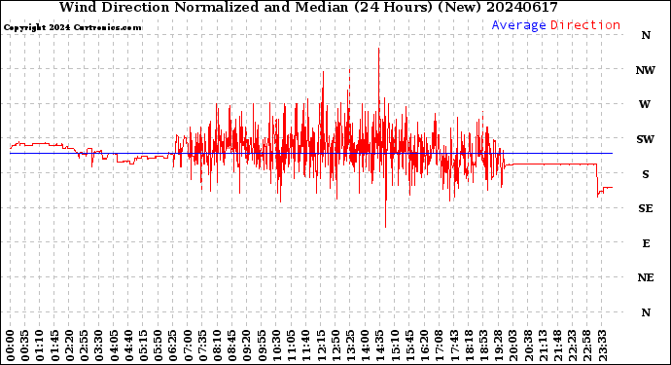This screenshot has height=365, width=671.
Task: Click the 02:20 time axis label
Action: [69, 346]
